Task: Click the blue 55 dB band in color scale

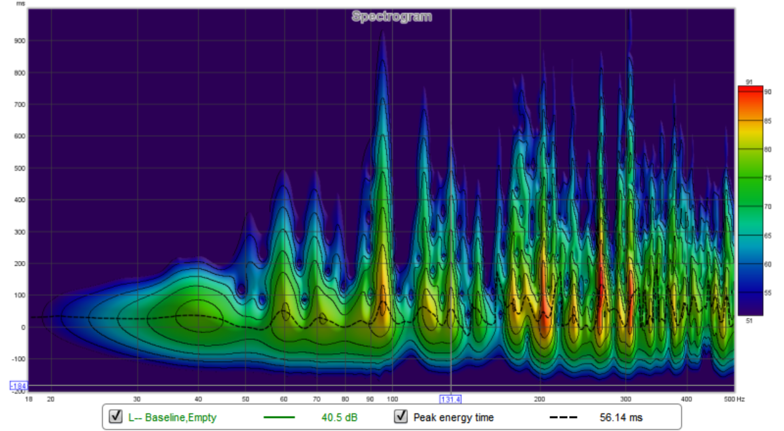Action: tap(749, 292)
